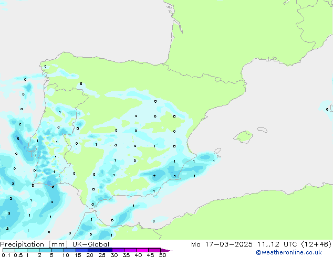Select the 0.1 mm lightest cyan legend swatch
Viewport: 333px width, 257px height.
9,250
